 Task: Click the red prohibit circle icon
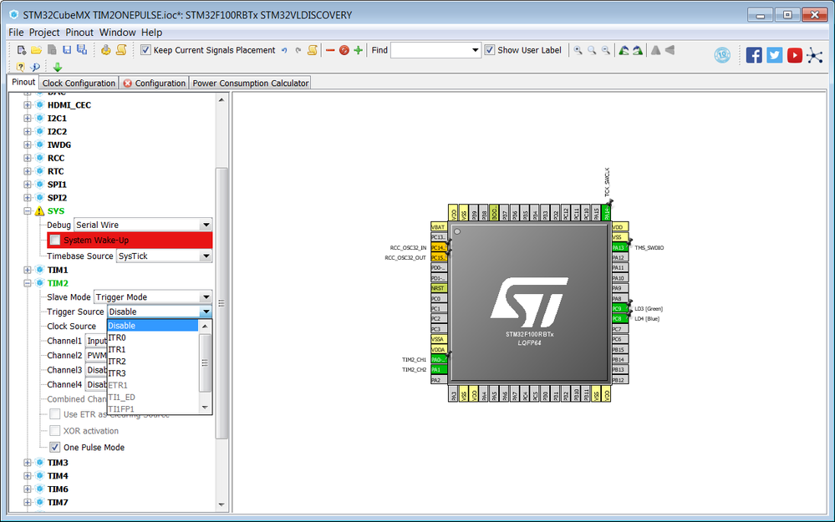coord(344,50)
